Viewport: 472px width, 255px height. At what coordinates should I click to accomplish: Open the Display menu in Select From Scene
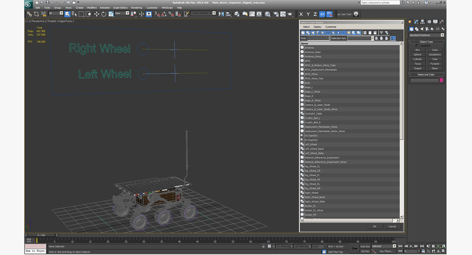[317, 27]
